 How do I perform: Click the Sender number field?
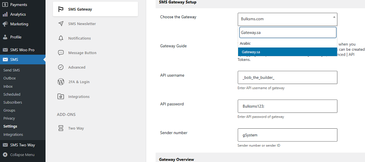288,135
